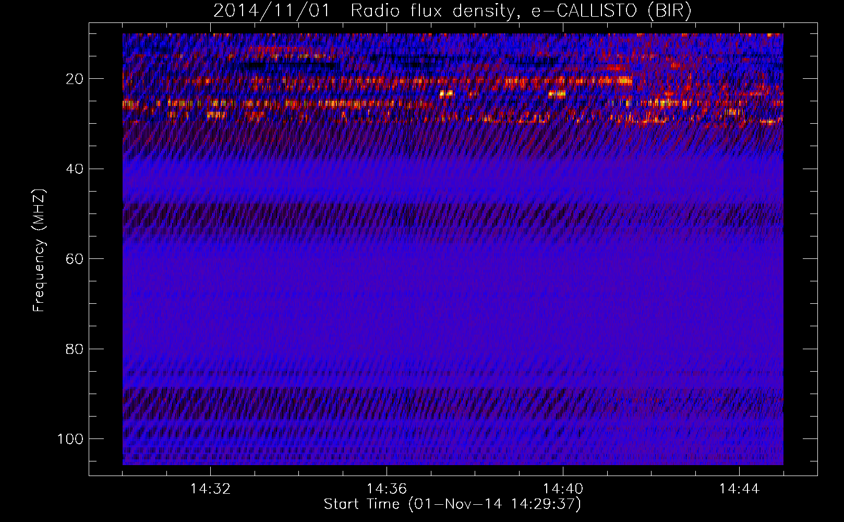This screenshot has width=844, height=522.
Task: Click the 100 frequency tick label
Action: click(70, 439)
